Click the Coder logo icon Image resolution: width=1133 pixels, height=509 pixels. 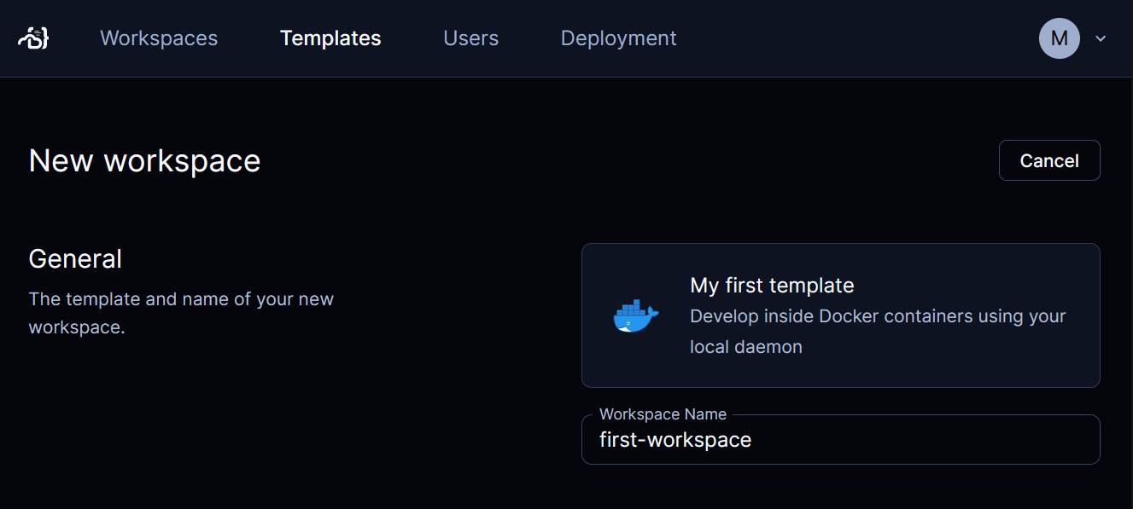coord(33,38)
